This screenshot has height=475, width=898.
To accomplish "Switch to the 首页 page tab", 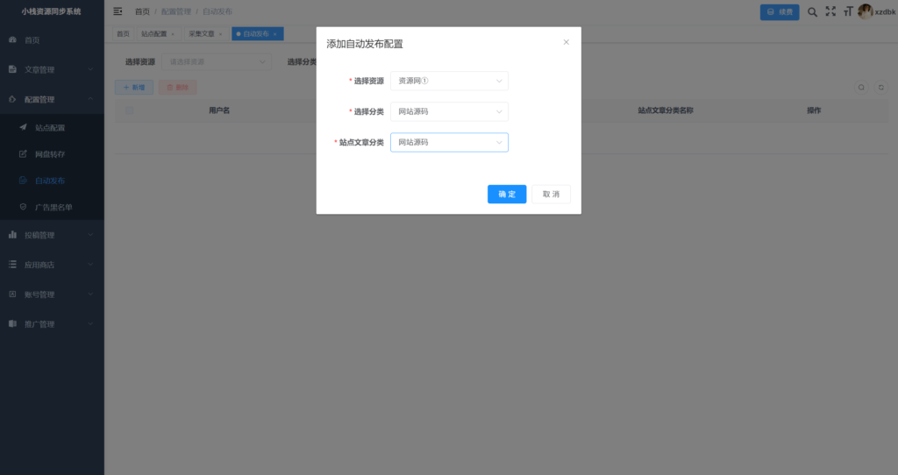I will (x=123, y=34).
